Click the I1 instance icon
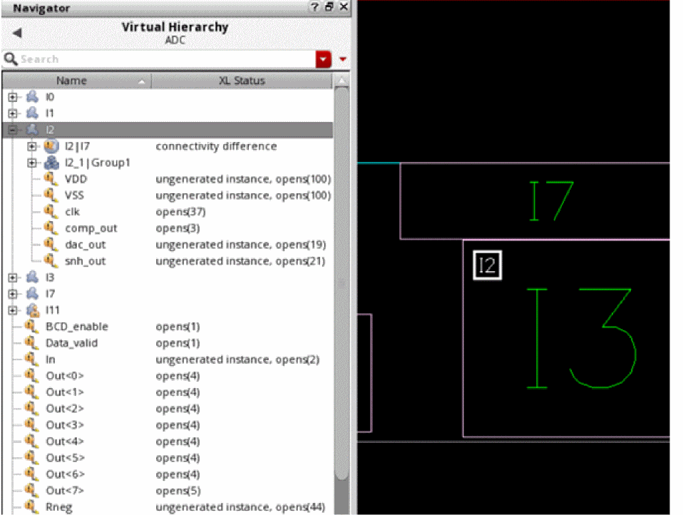Image resolution: width=683 pixels, height=515 pixels. coord(32,113)
